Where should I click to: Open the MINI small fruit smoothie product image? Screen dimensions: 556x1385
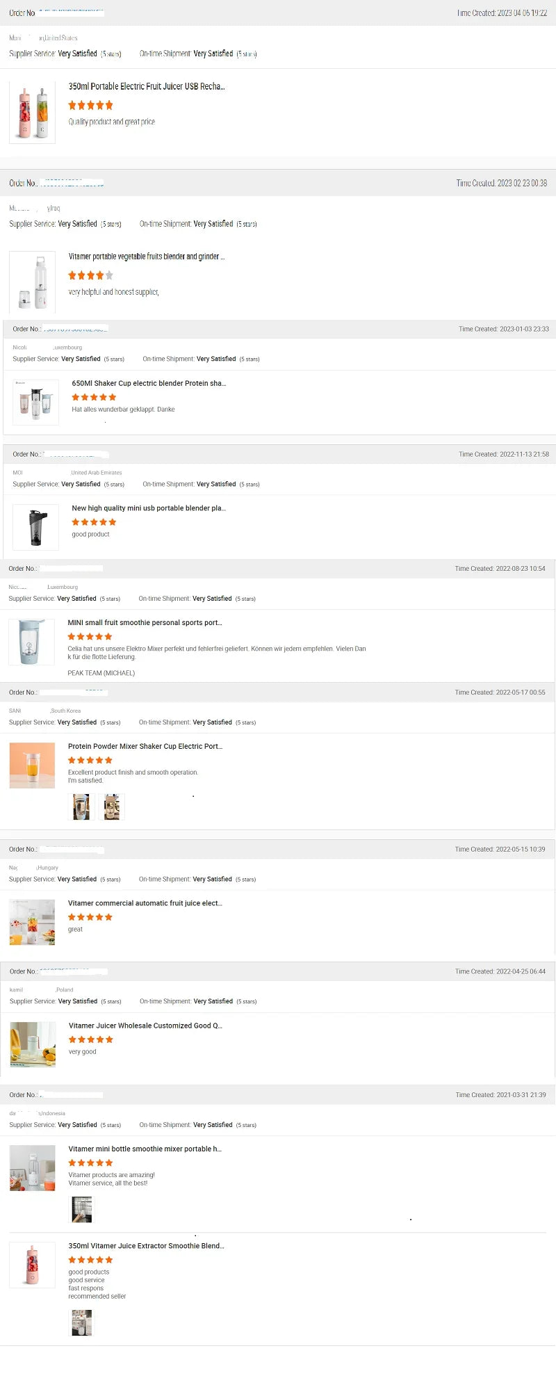(31, 642)
